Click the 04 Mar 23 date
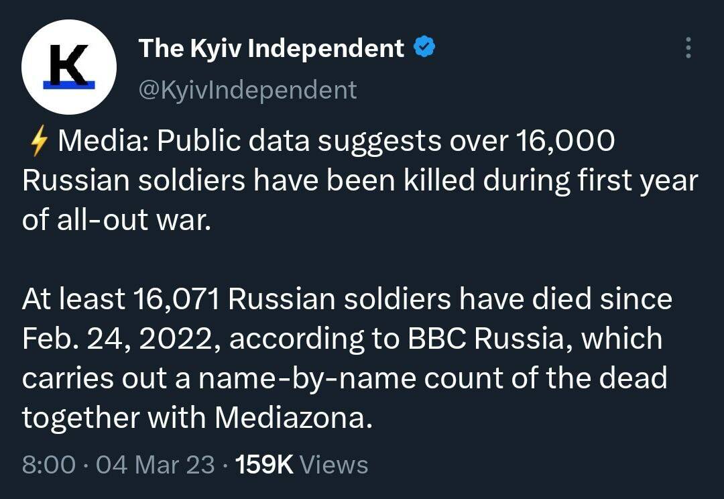This screenshot has width=724, height=499. coord(156,464)
